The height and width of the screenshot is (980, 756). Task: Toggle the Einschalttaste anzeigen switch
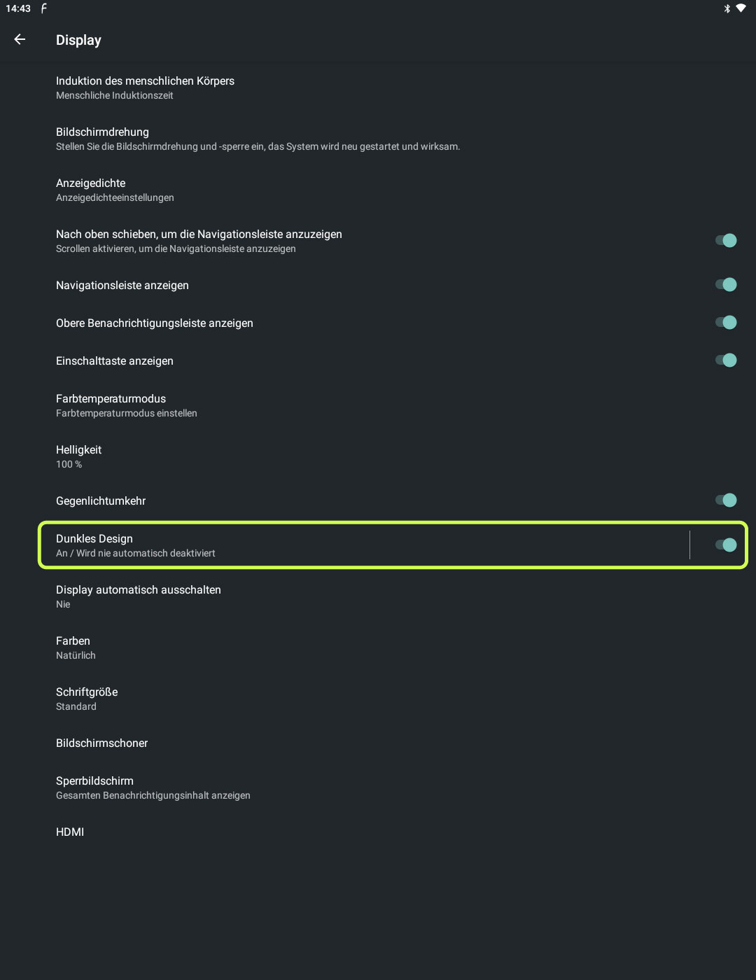[x=726, y=360]
